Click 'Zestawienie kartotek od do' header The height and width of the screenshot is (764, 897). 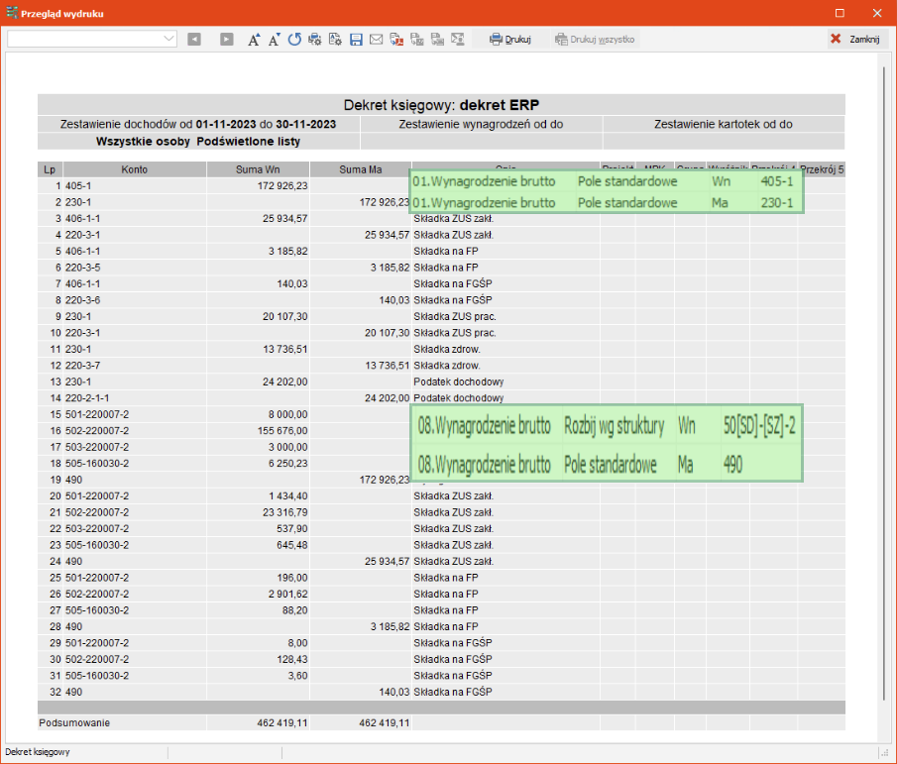pyautogui.click(x=724, y=124)
